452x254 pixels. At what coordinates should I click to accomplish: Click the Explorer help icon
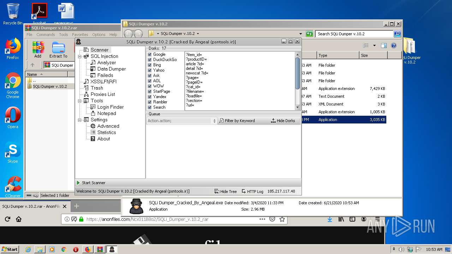[x=394, y=46]
